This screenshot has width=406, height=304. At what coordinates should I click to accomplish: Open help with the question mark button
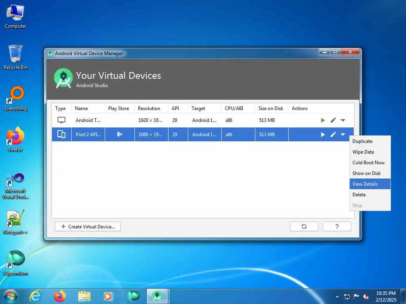pos(337,226)
